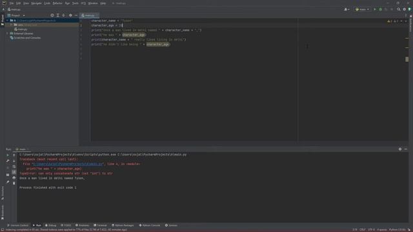Open the Python Console
Screen dimensions: 413x232
(150, 225)
